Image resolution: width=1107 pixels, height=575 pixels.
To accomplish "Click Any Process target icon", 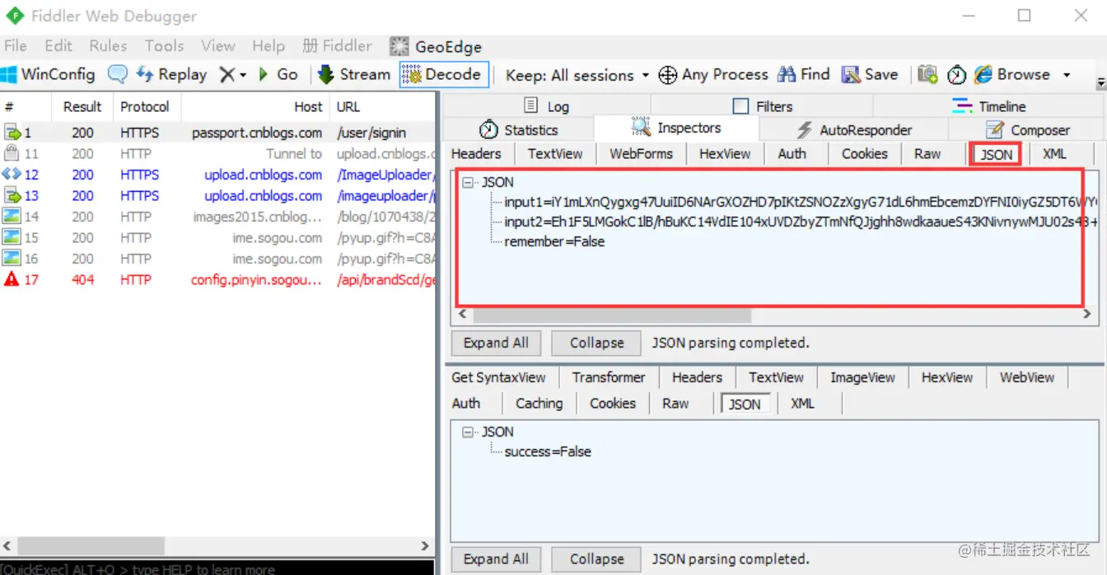I will 668,75.
